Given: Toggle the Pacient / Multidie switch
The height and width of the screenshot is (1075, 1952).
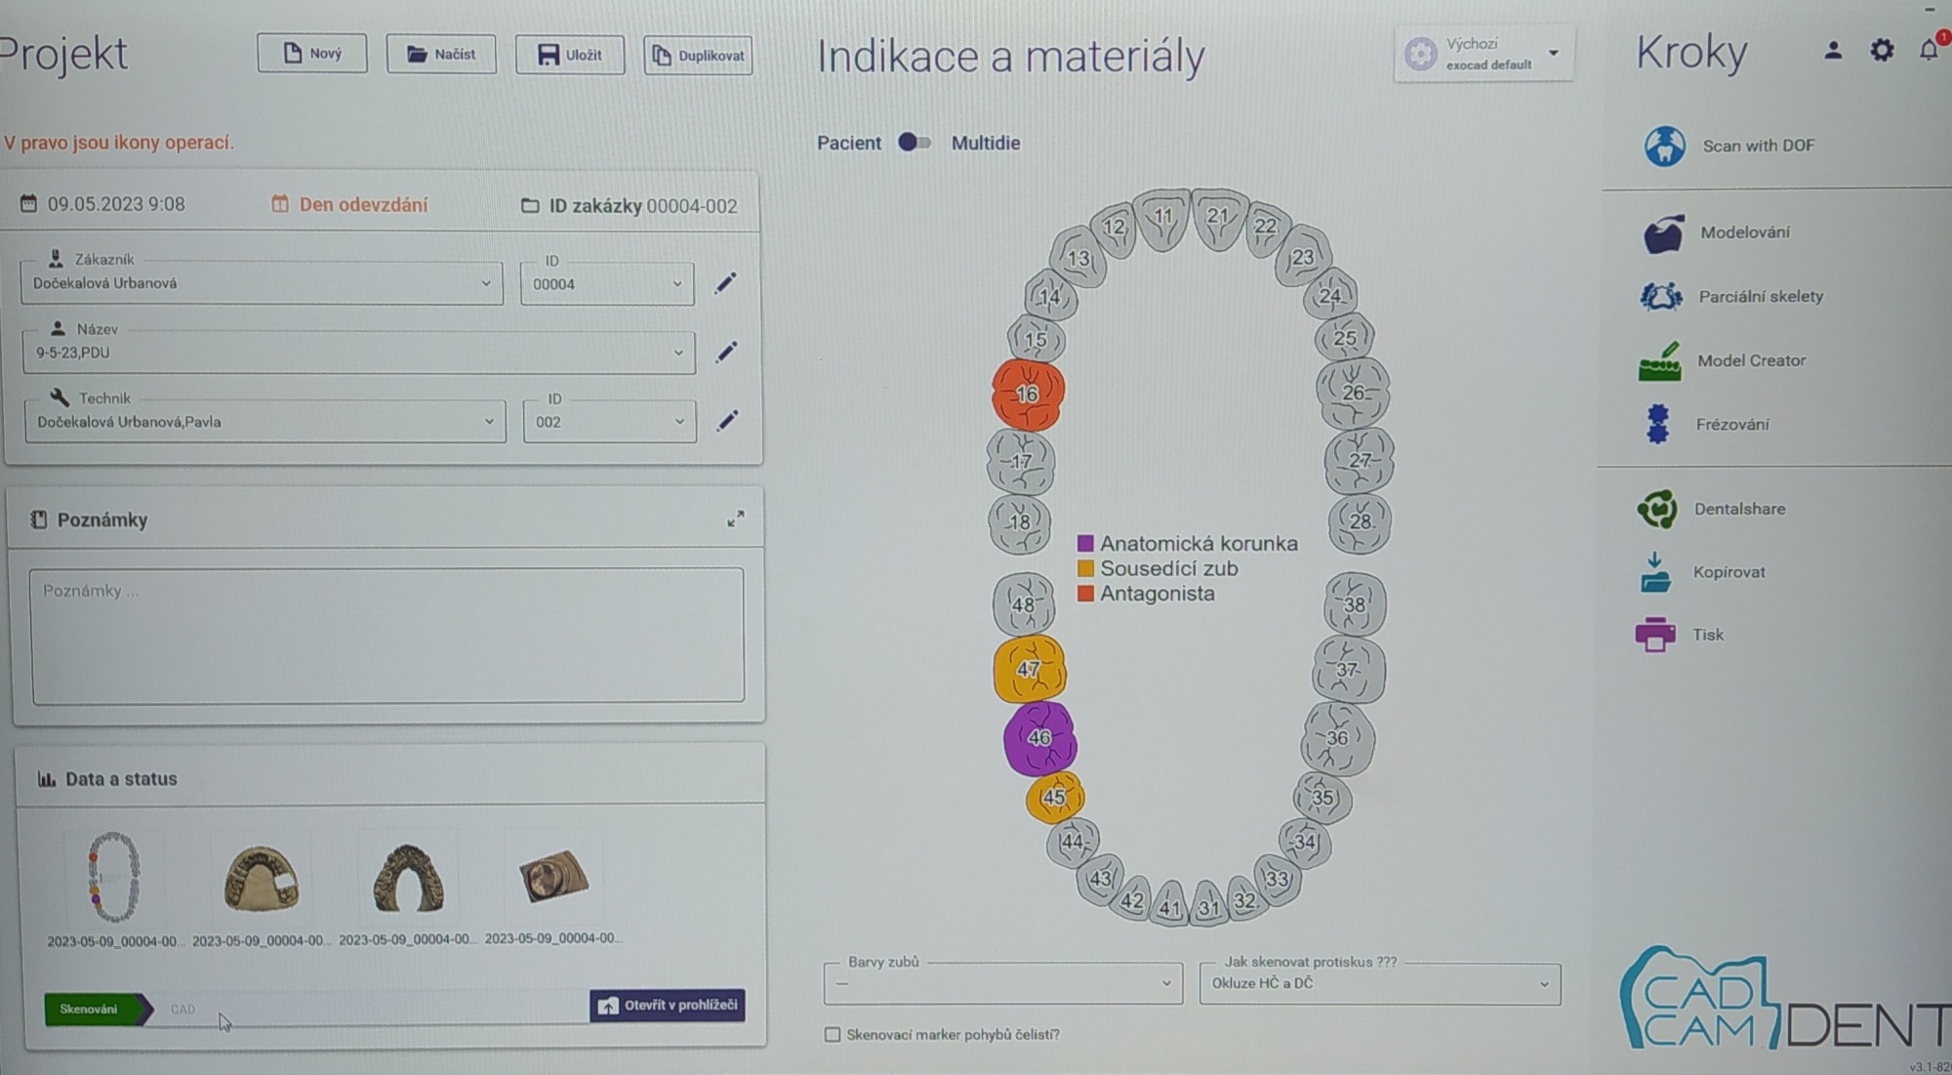Looking at the screenshot, I should [x=915, y=143].
